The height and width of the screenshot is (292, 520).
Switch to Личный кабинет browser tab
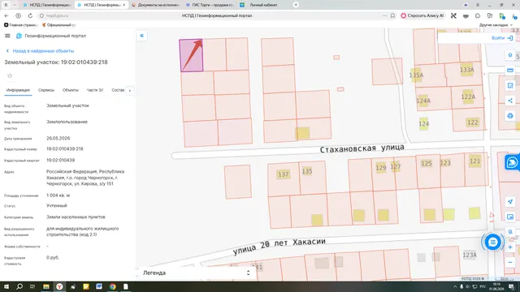[263, 5]
